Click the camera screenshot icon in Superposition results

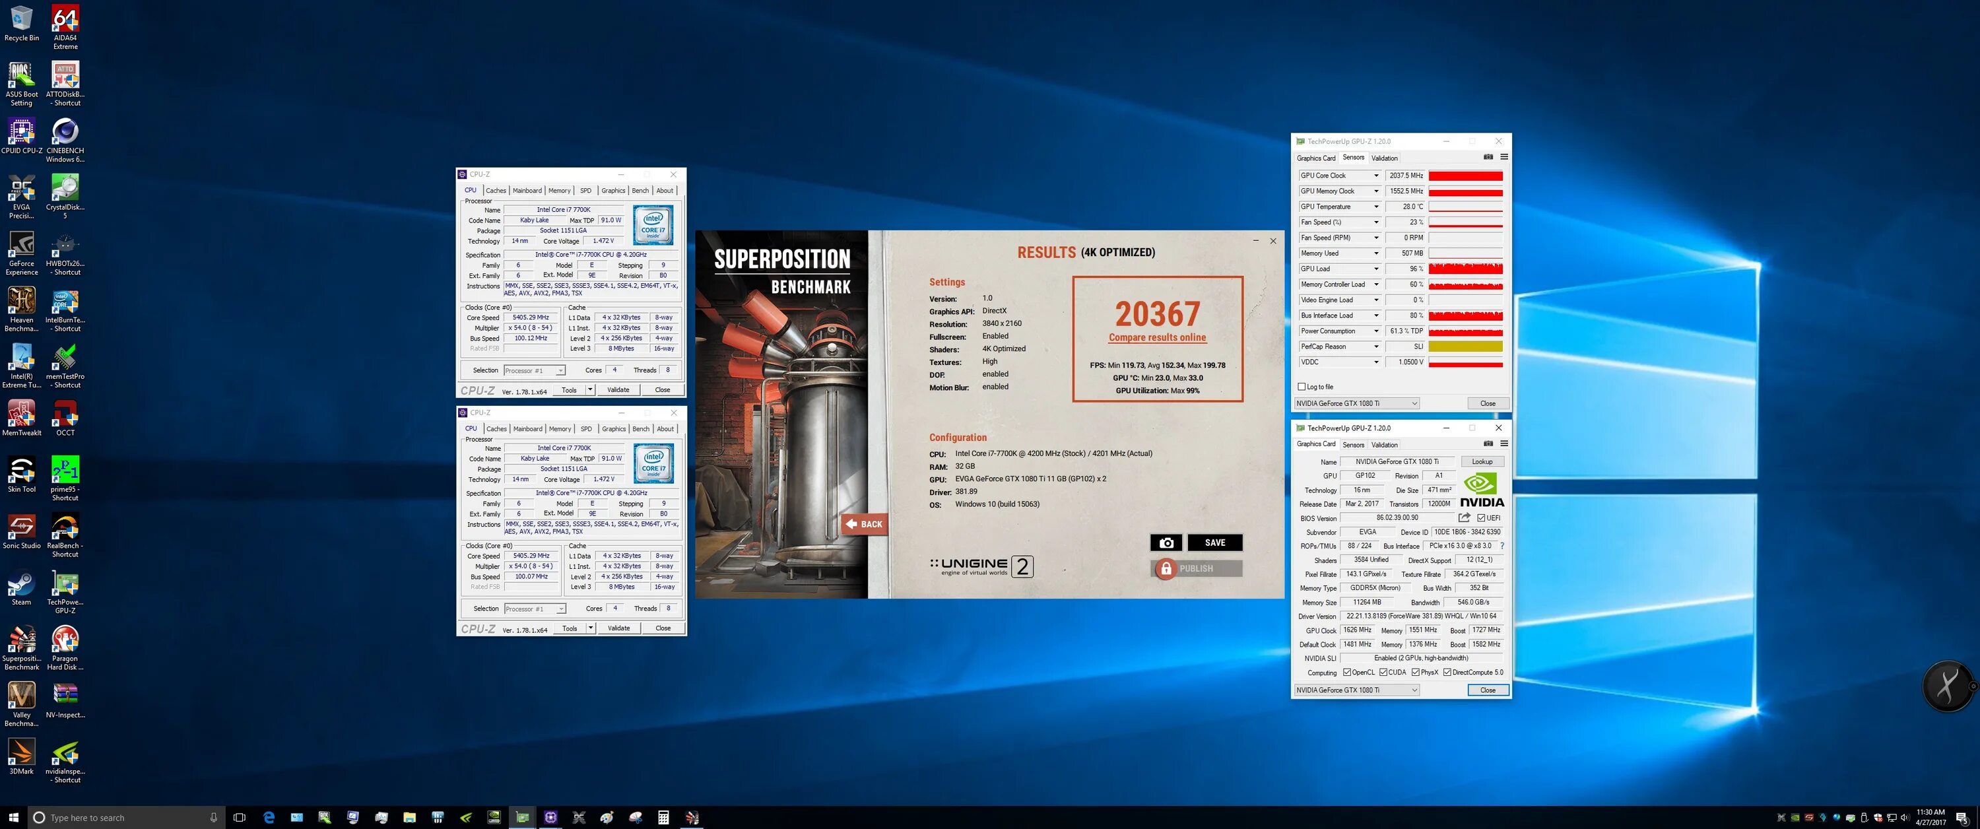(1166, 543)
